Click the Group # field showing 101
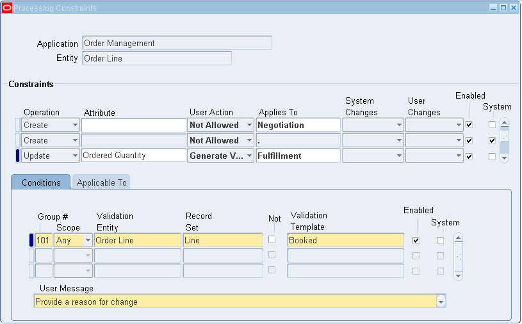The height and width of the screenshot is (324, 522). [x=44, y=240]
